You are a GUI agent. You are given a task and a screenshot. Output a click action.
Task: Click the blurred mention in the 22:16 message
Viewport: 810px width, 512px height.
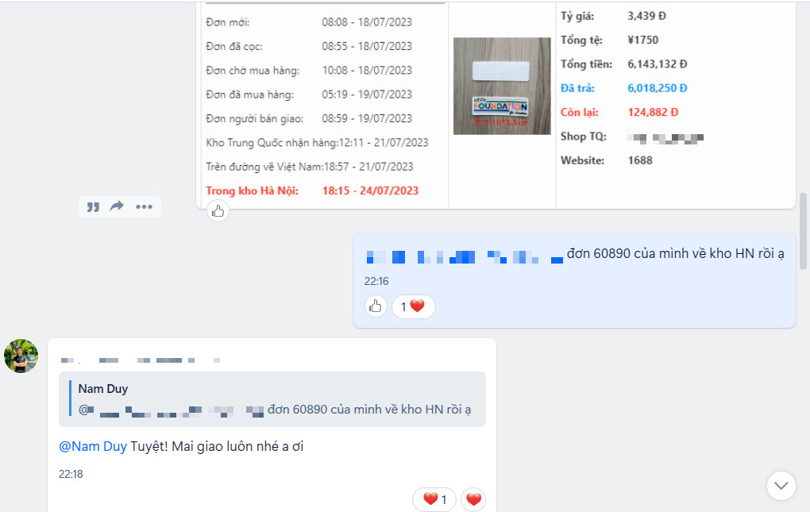[x=464, y=256]
